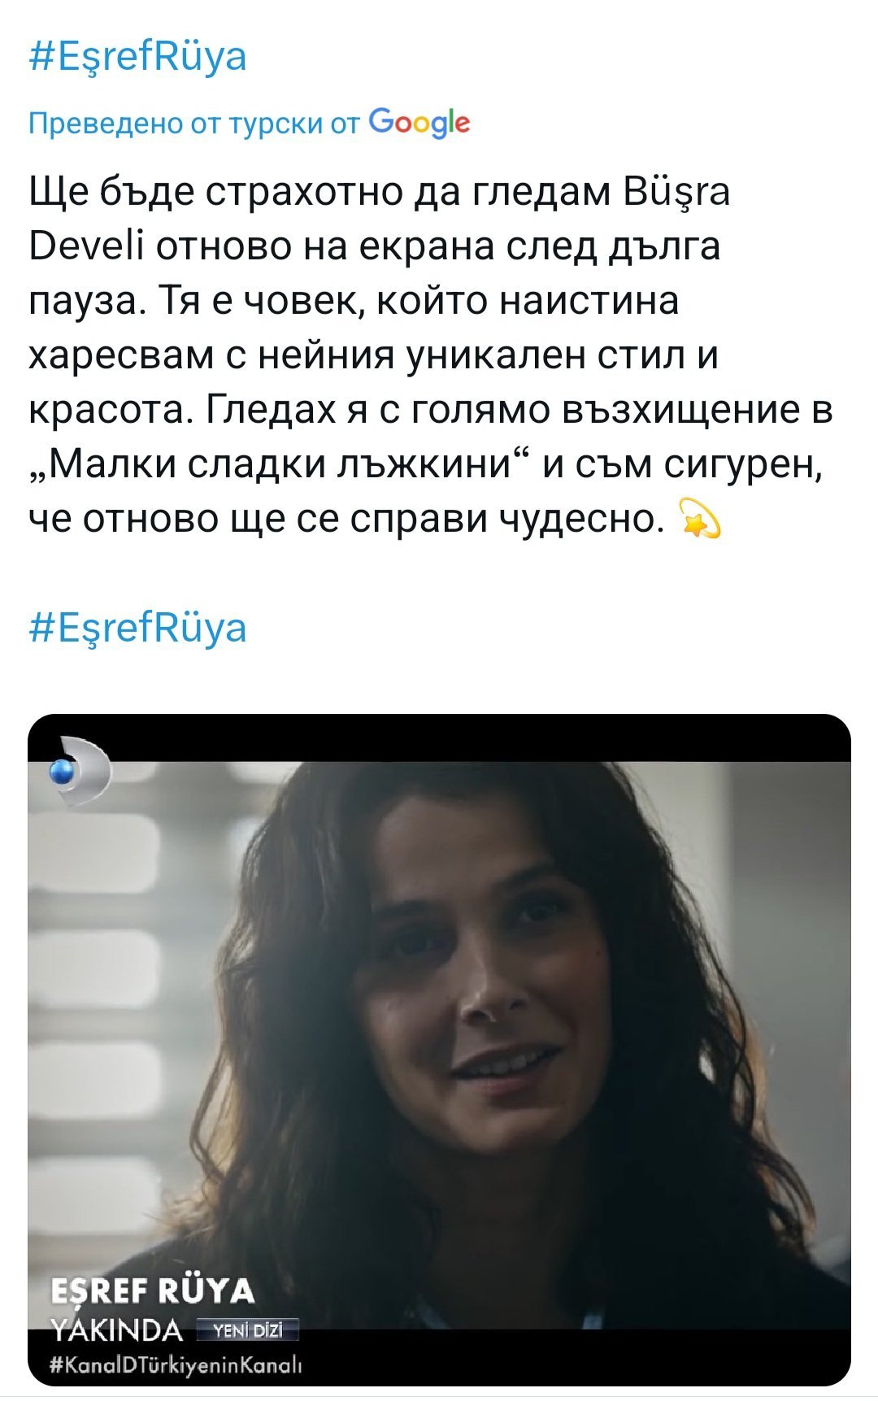Tap the EŞREF RÜYA title overlay in image

point(153,1291)
